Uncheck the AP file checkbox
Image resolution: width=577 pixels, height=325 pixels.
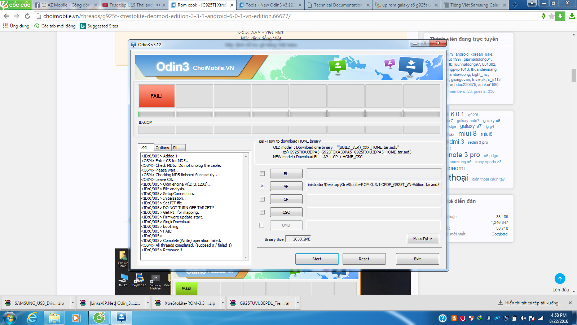tap(262, 186)
